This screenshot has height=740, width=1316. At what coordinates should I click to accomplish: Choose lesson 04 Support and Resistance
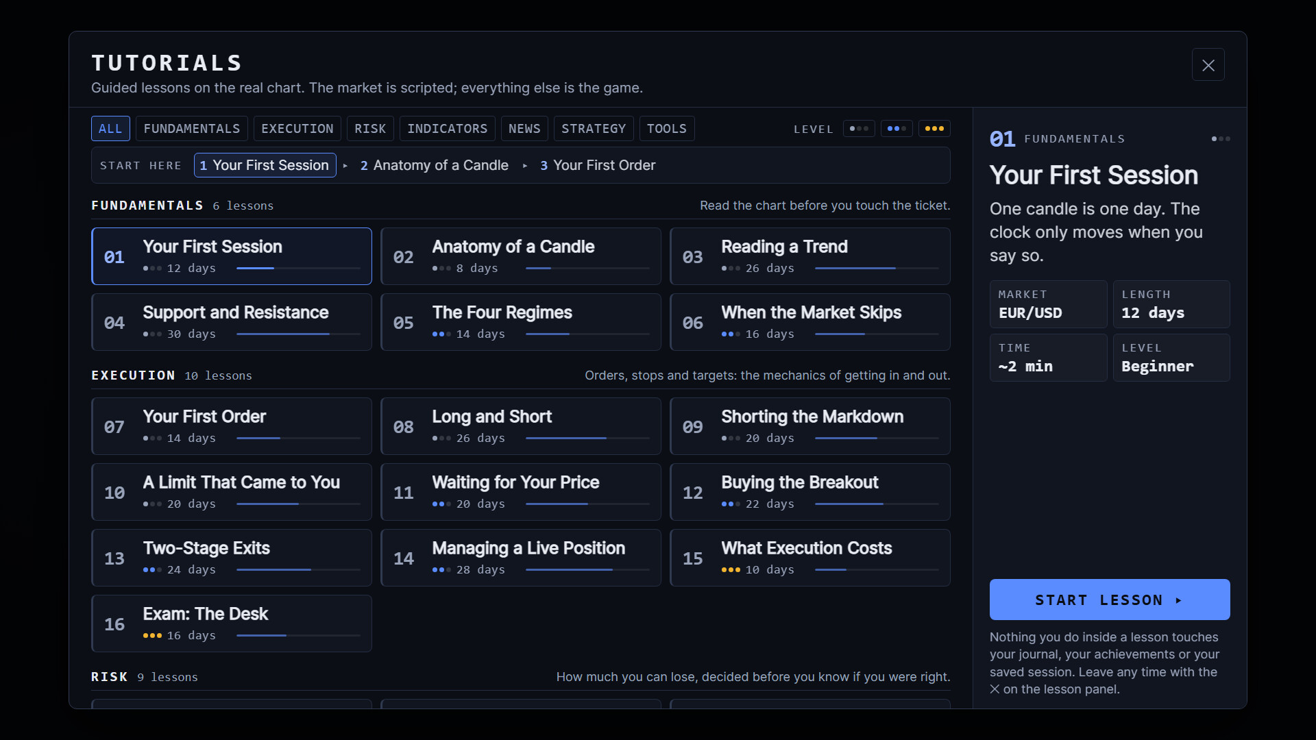point(232,322)
